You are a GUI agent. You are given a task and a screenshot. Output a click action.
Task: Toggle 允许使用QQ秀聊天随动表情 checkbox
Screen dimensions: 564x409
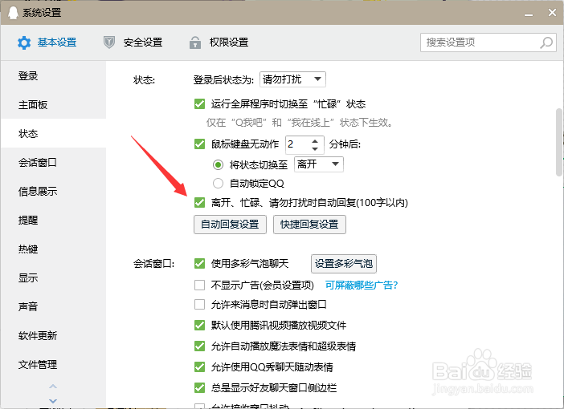199,366
